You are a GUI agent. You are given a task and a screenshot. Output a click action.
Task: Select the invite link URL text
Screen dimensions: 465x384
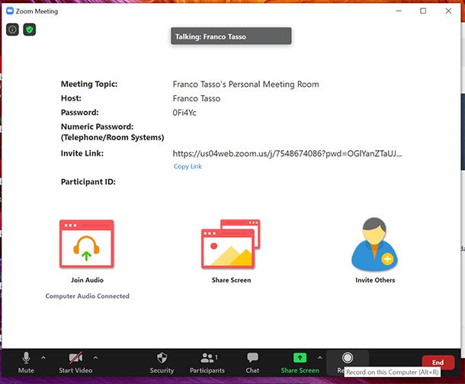287,153
